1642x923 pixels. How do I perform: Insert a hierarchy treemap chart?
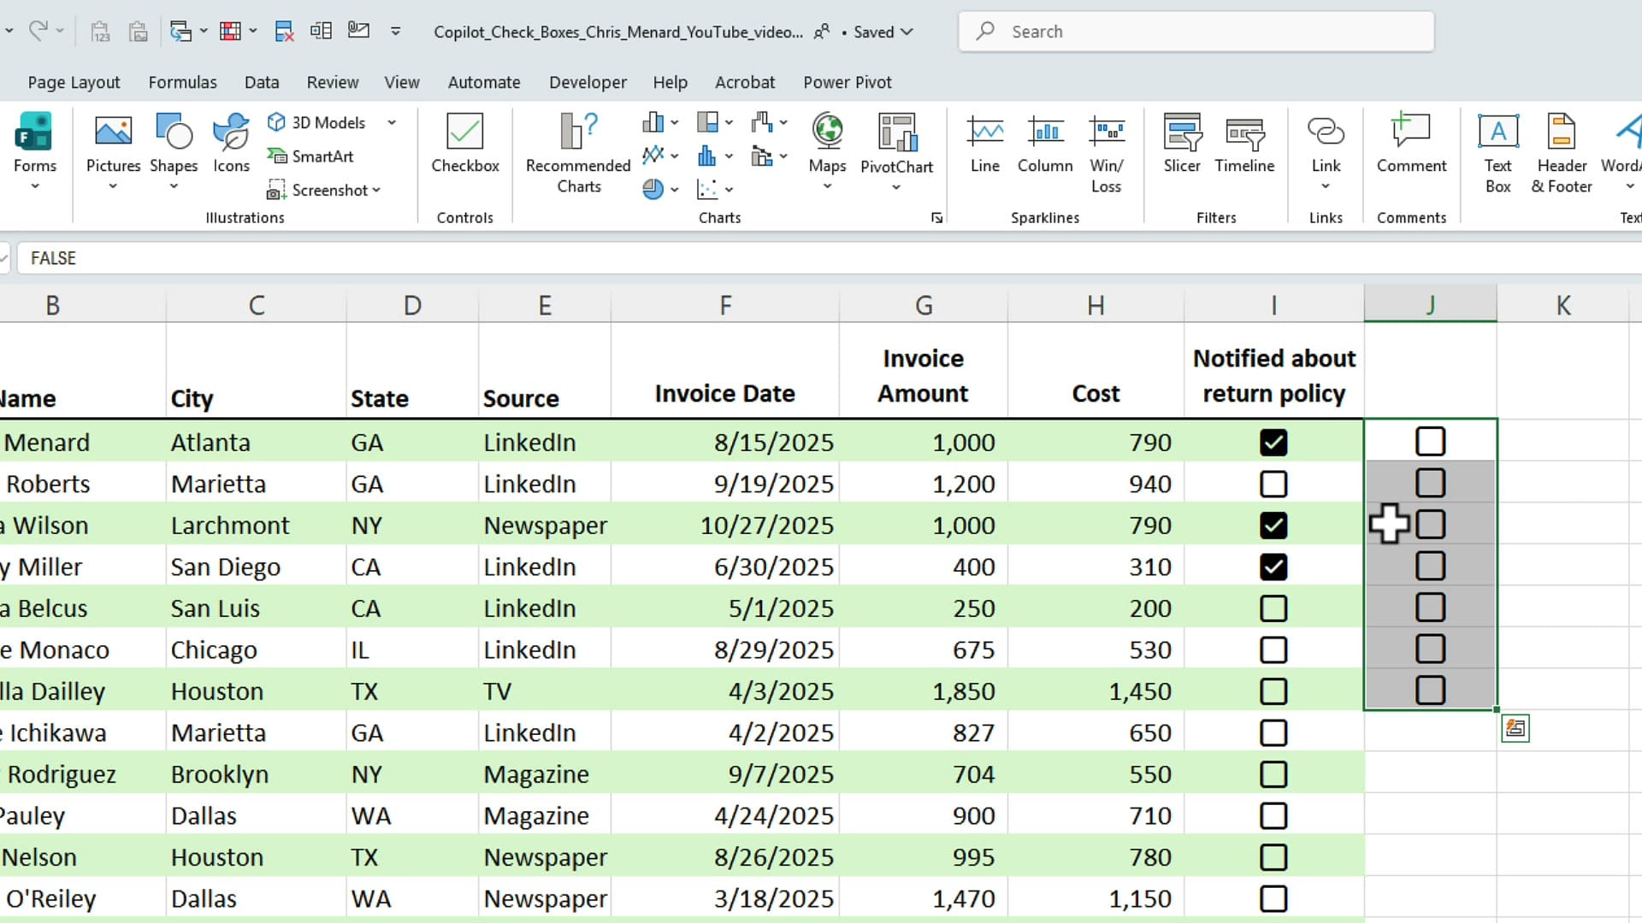click(708, 122)
